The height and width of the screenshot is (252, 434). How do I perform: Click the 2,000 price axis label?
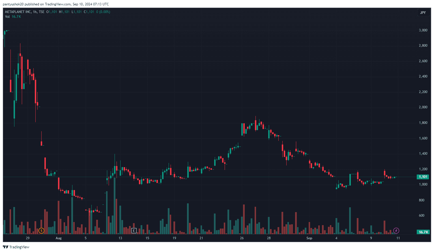click(x=423, y=107)
